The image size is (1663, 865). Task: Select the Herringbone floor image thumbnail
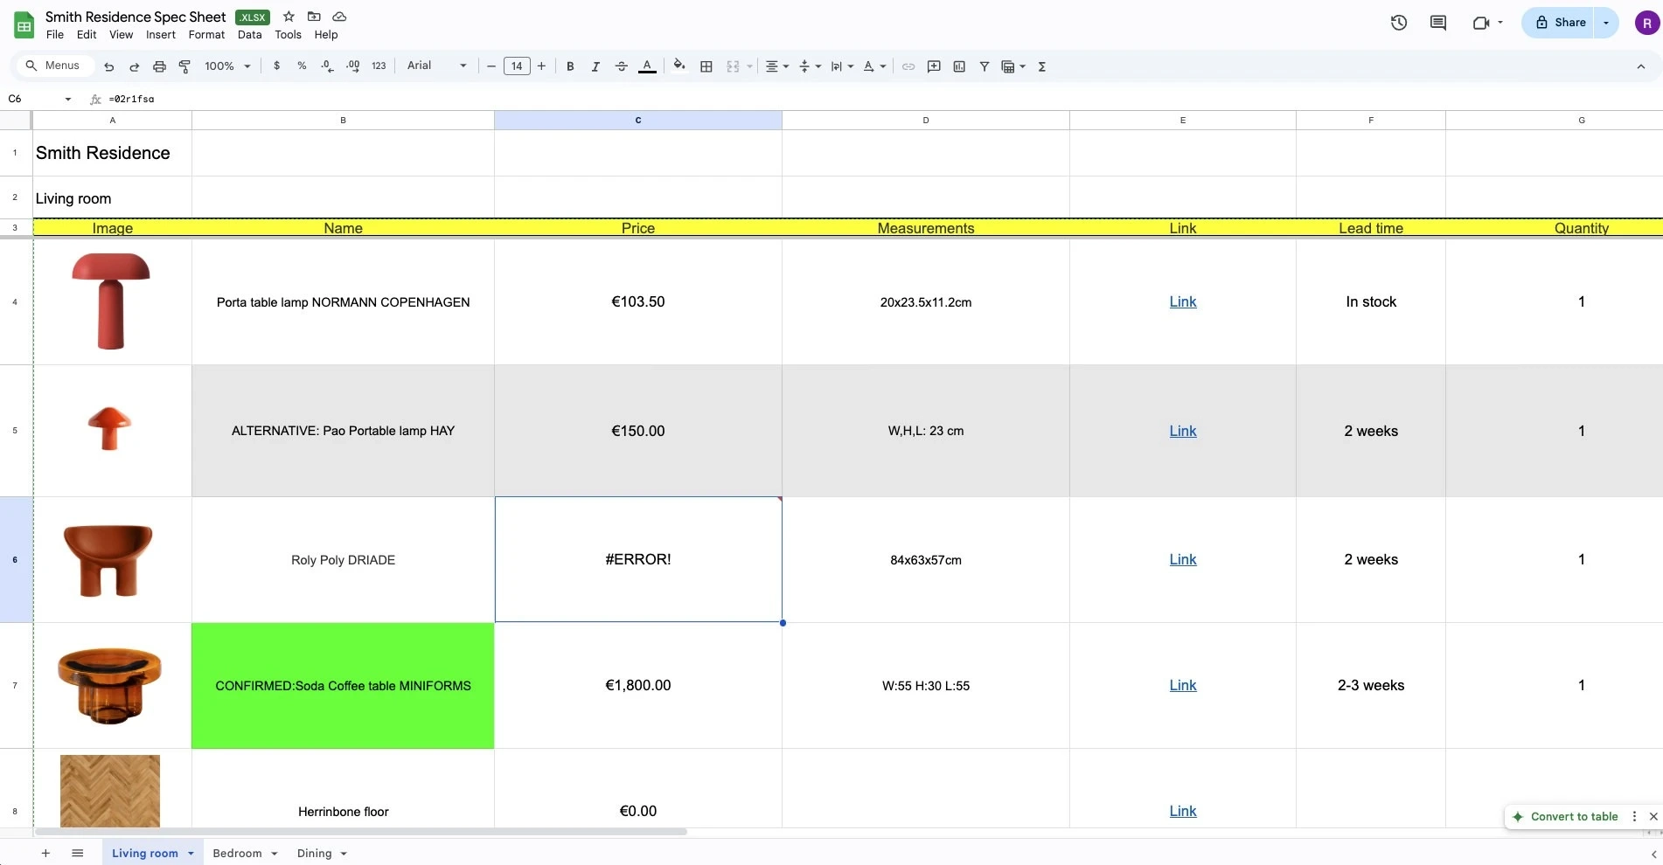[110, 791]
